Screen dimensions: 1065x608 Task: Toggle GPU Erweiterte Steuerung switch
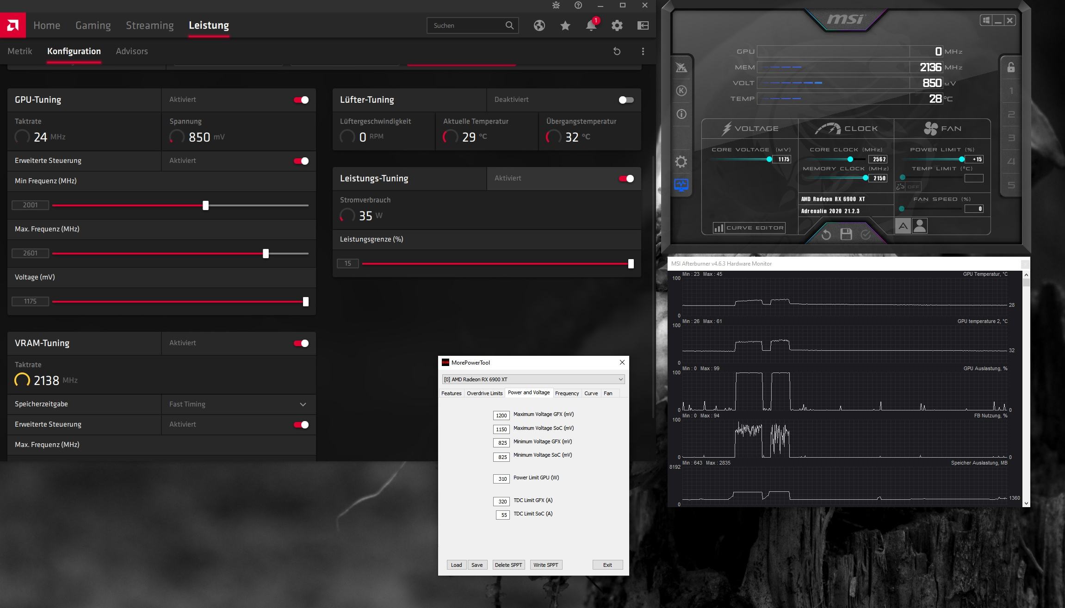(301, 161)
